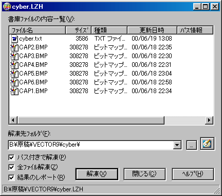
Task: Toggle the パス付きで解凍(P) checkbox
Action: 11,157
